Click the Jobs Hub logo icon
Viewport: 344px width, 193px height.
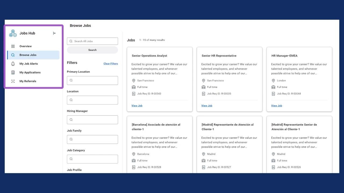[13, 33]
